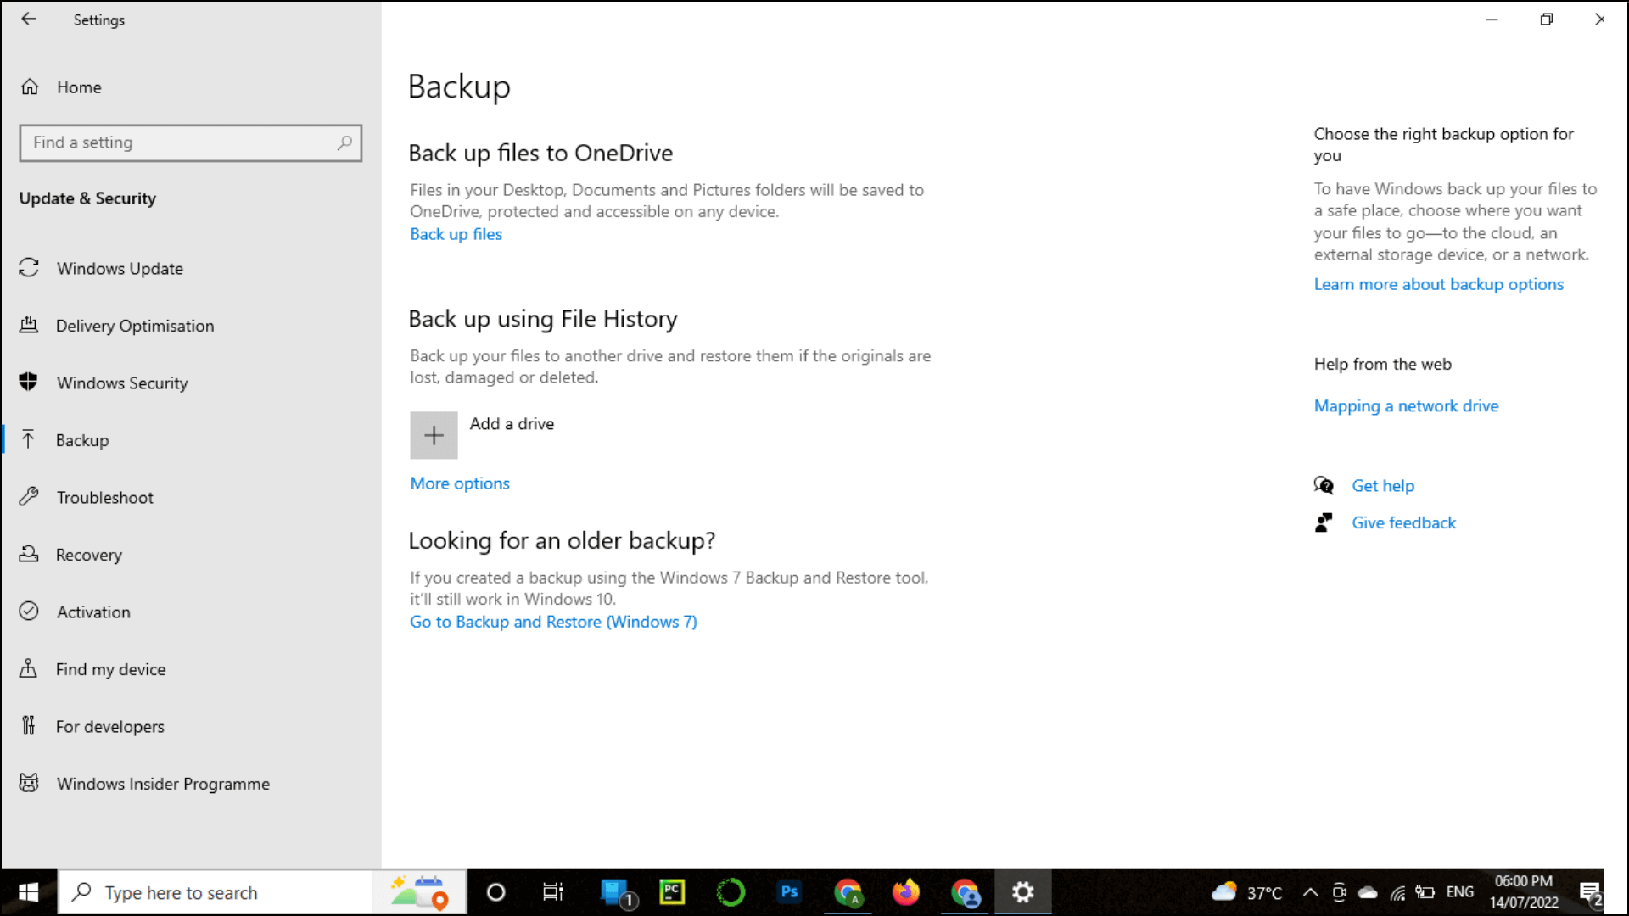Click the Mapping a network drive link
This screenshot has width=1629, height=916.
click(x=1407, y=405)
